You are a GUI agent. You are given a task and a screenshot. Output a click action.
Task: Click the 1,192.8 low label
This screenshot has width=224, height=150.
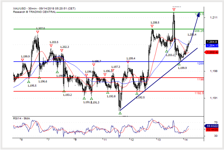coord(111,96)
